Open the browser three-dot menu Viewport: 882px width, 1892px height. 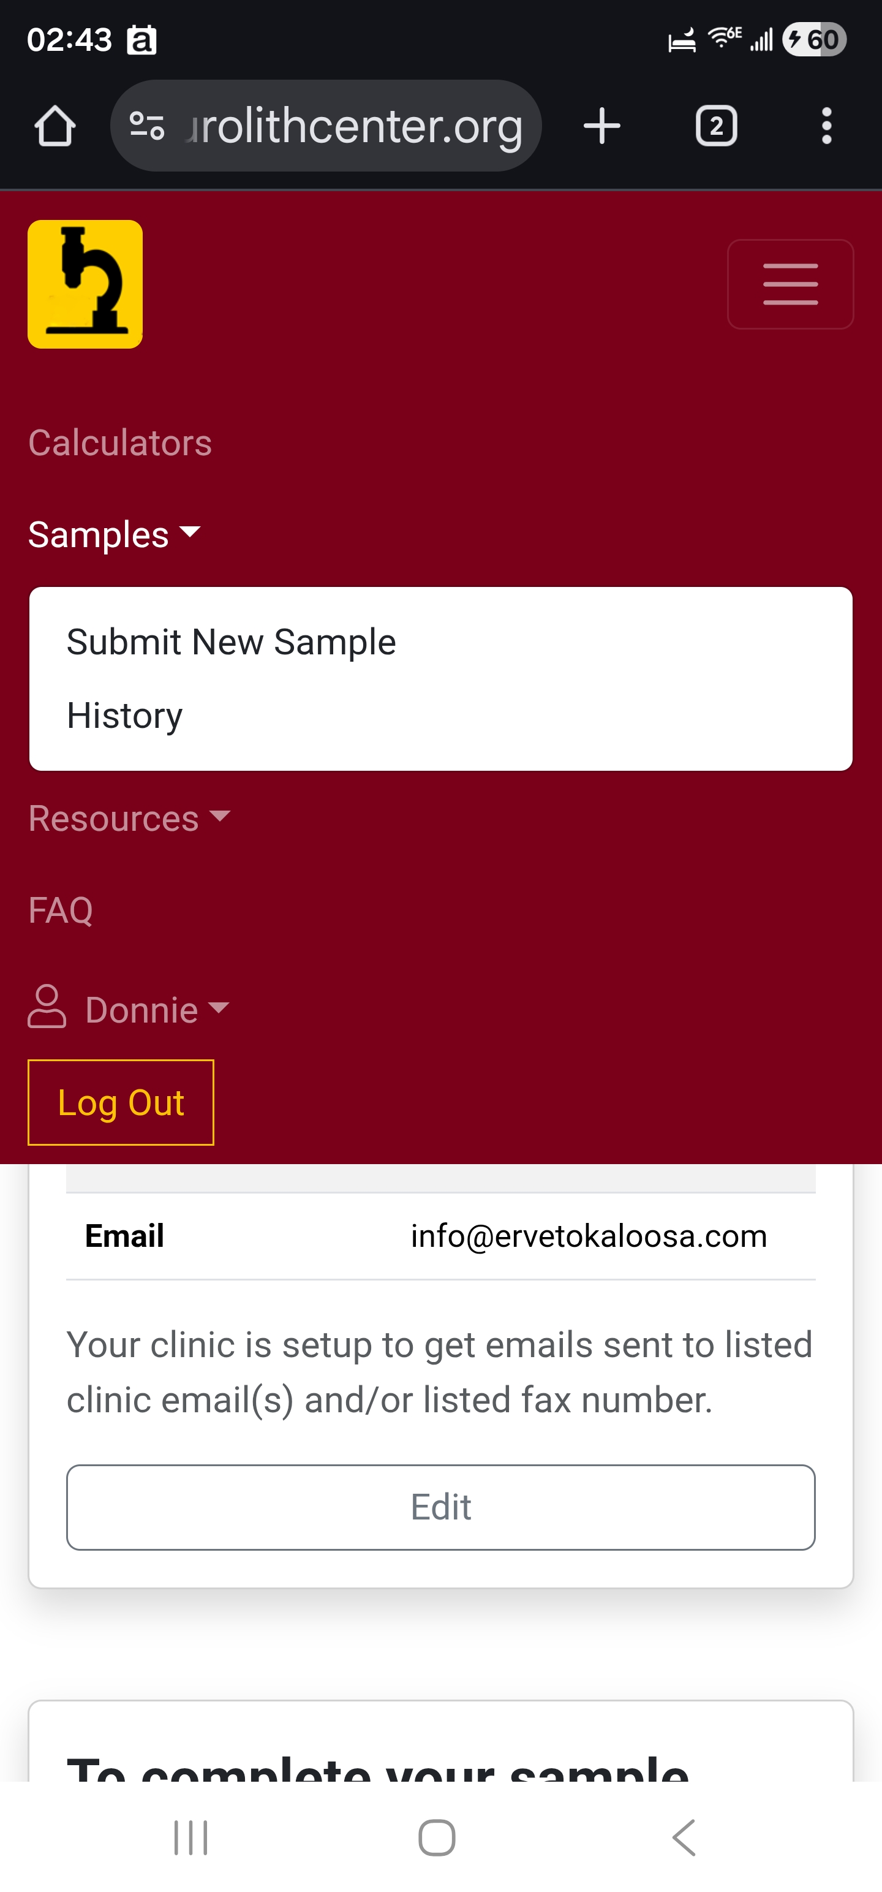pyautogui.click(x=826, y=126)
